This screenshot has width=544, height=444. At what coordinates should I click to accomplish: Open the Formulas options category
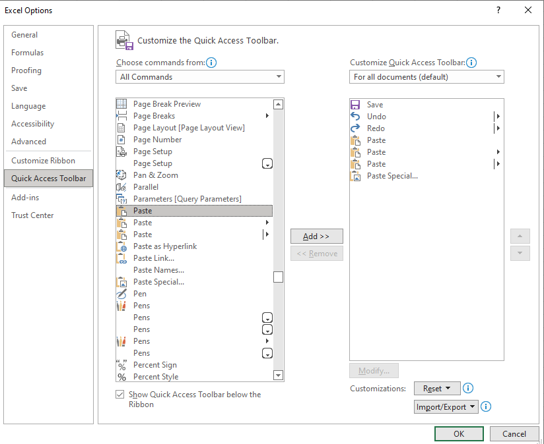tap(28, 53)
